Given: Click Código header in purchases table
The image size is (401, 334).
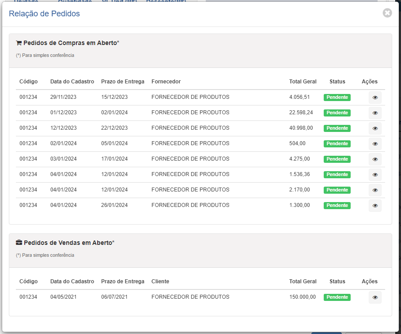Looking at the screenshot, I should [28, 82].
